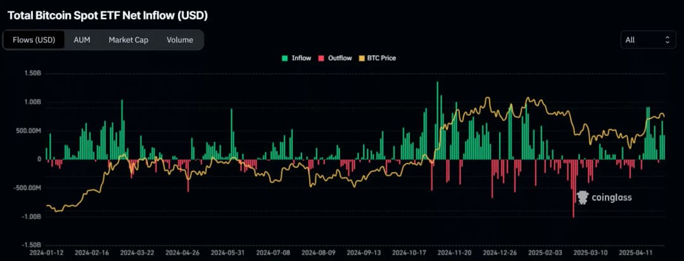Screen dimensions: 684x261
Task: Select the Flows (USD) tab
Action: point(34,40)
